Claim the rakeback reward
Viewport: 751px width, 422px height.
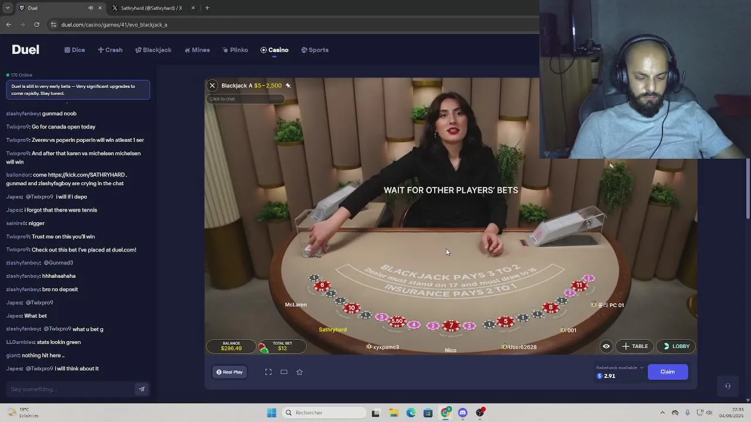point(668,372)
